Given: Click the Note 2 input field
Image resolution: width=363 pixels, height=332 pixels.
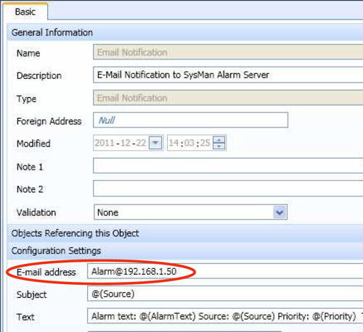Looking at the screenshot, I should [x=228, y=188].
